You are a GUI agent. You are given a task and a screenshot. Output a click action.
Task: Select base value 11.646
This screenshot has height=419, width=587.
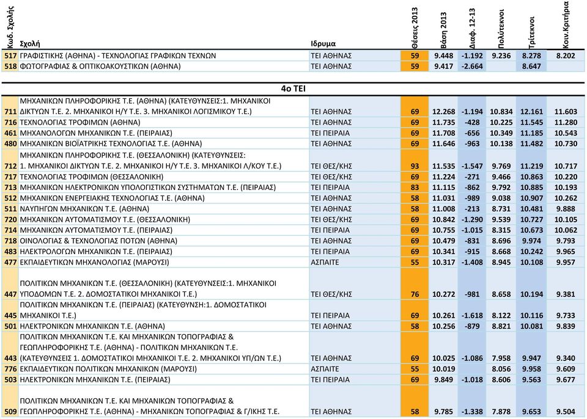[x=444, y=144]
